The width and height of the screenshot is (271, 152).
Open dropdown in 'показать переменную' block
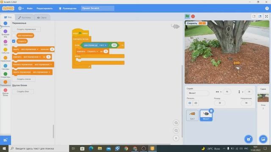coord(43,65)
